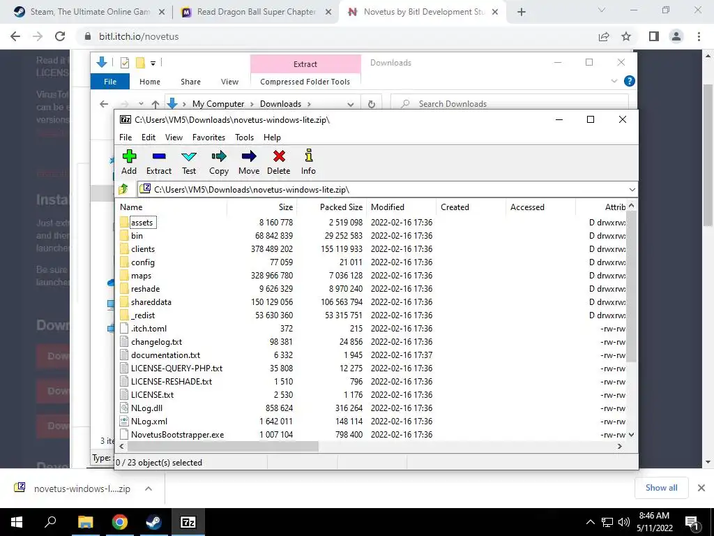Click the Chrome URL address bar

click(x=337, y=36)
